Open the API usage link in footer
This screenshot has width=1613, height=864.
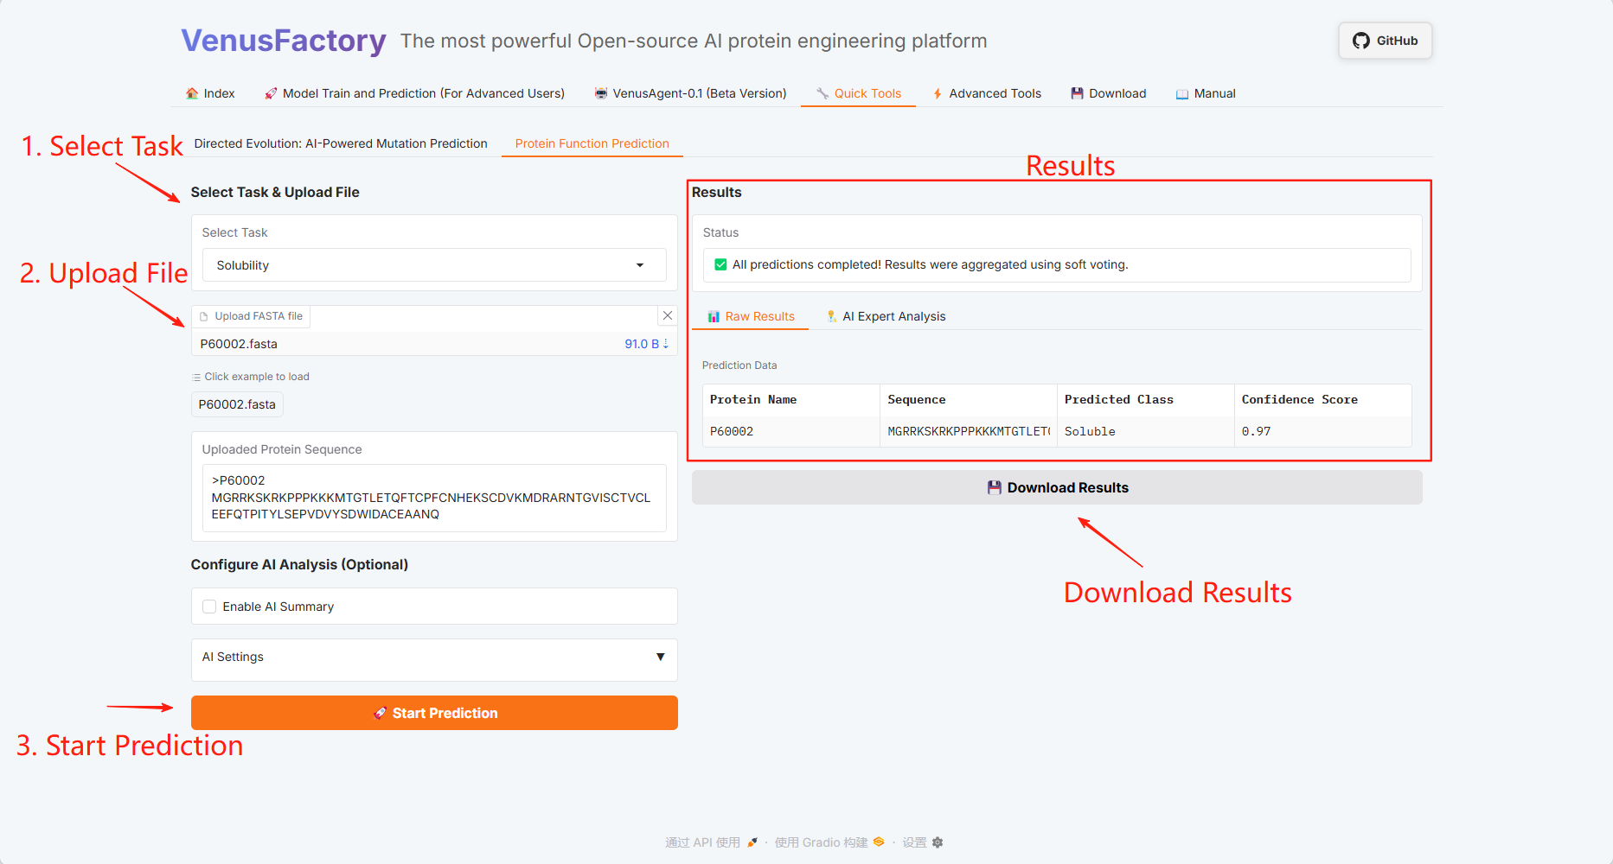[702, 842]
